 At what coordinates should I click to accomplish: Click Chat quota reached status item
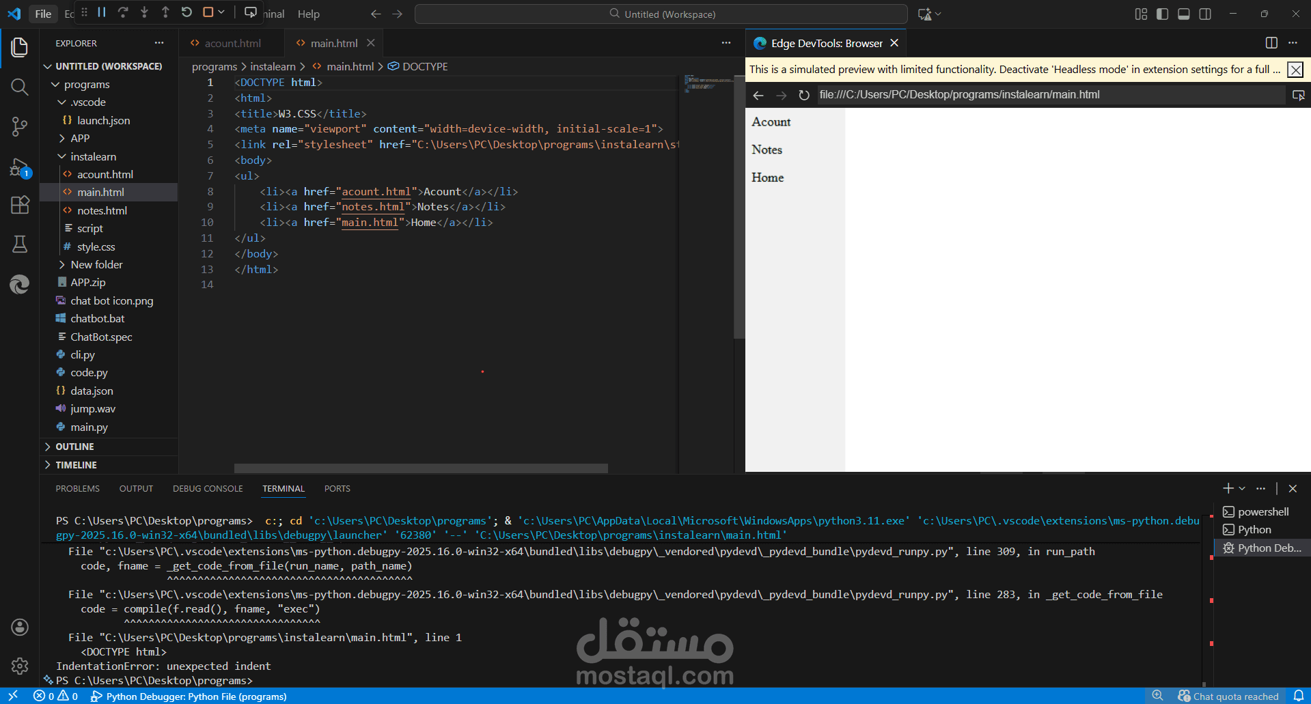(x=1228, y=696)
